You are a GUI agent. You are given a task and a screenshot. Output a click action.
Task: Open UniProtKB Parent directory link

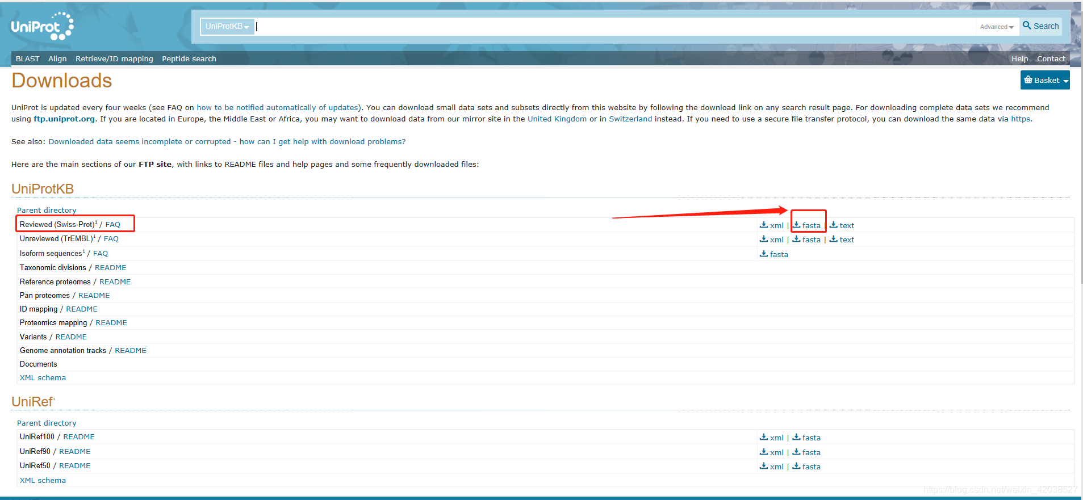tap(47, 210)
